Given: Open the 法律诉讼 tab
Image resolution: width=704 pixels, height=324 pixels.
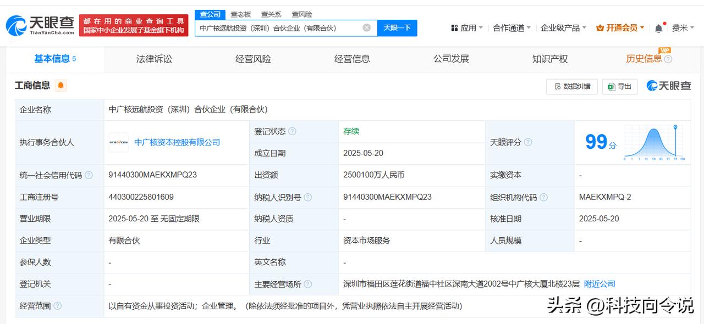Looking at the screenshot, I should 154,59.
